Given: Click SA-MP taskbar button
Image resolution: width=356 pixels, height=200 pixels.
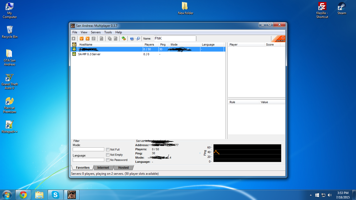Looking at the screenshot, I should click(72, 195).
